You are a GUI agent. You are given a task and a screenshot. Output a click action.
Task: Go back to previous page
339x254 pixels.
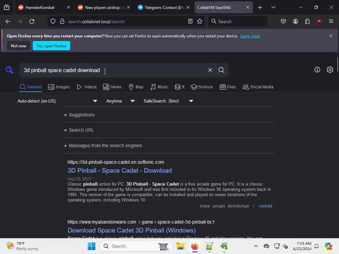[8, 21]
